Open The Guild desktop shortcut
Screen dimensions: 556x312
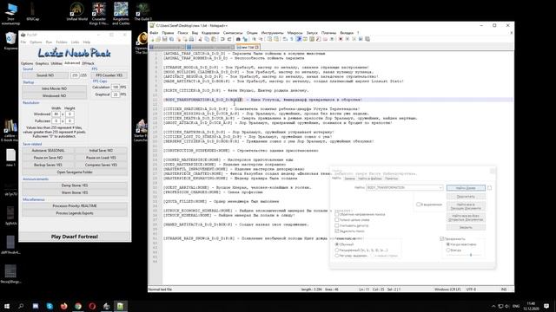pyautogui.click(x=142, y=11)
